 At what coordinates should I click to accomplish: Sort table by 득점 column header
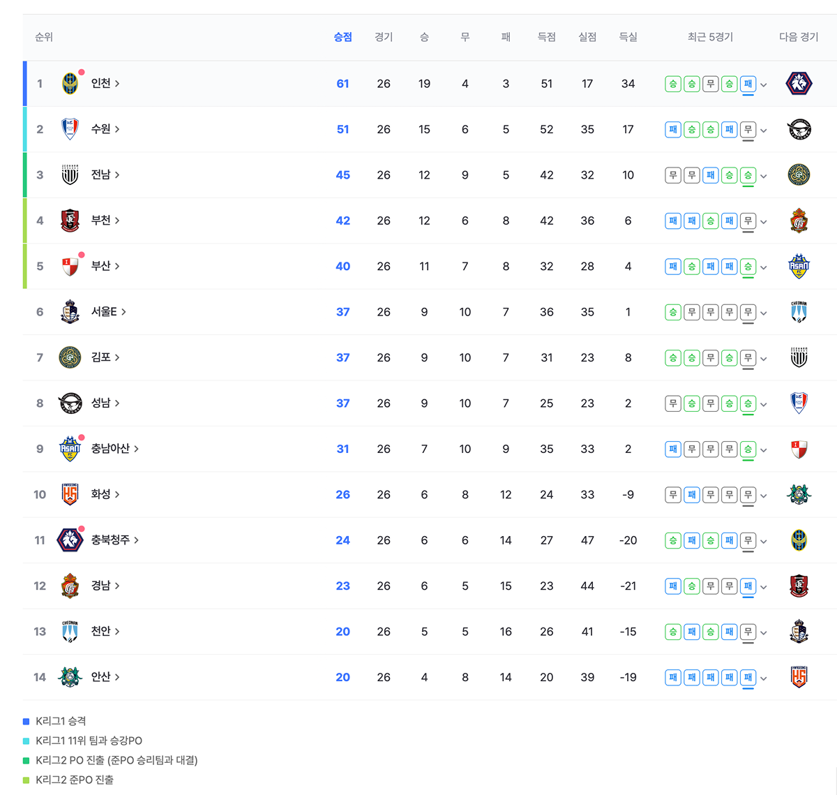pyautogui.click(x=546, y=37)
